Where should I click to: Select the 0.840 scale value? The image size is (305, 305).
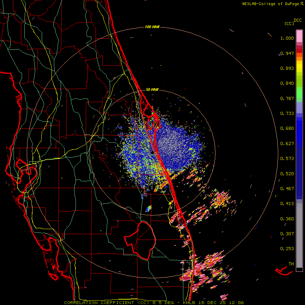click(x=287, y=83)
